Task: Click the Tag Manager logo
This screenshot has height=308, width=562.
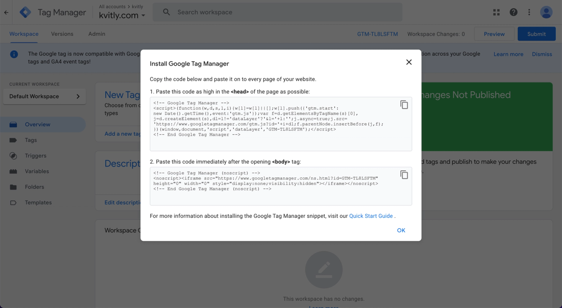Action: tap(25, 12)
